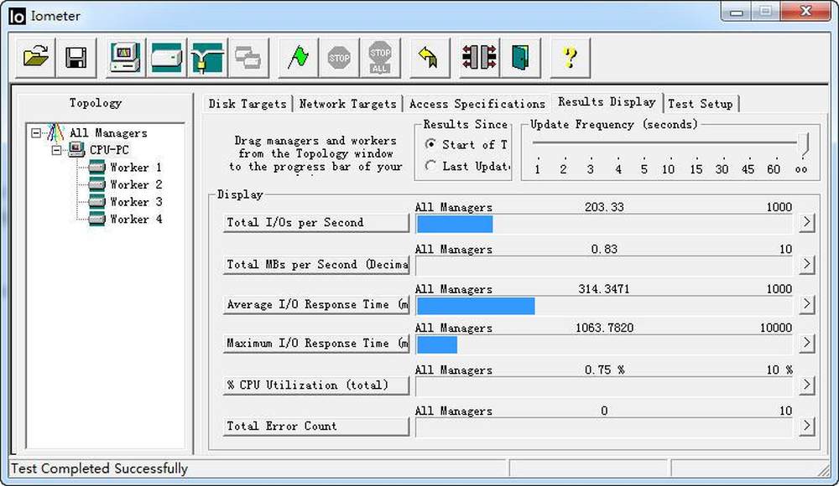Image resolution: width=839 pixels, height=486 pixels.
Task: Select the Last Update radio button
Action: pos(430,166)
